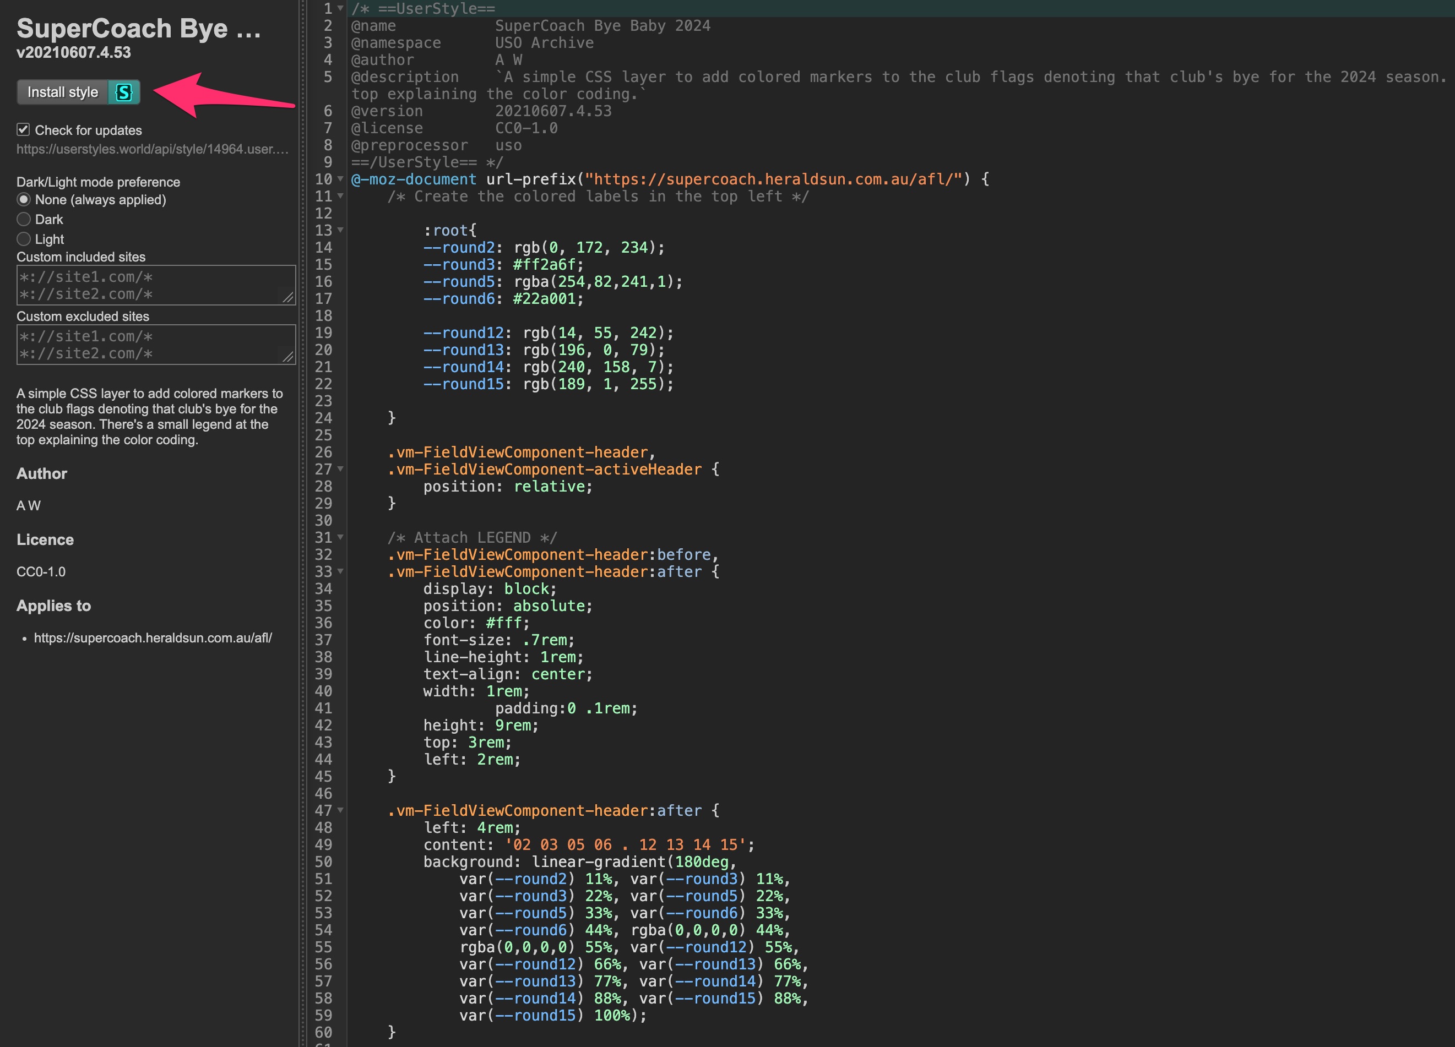Click the @-moz-document url-prefix URL string
Viewport: 1455px width, 1047px height.
click(774, 179)
